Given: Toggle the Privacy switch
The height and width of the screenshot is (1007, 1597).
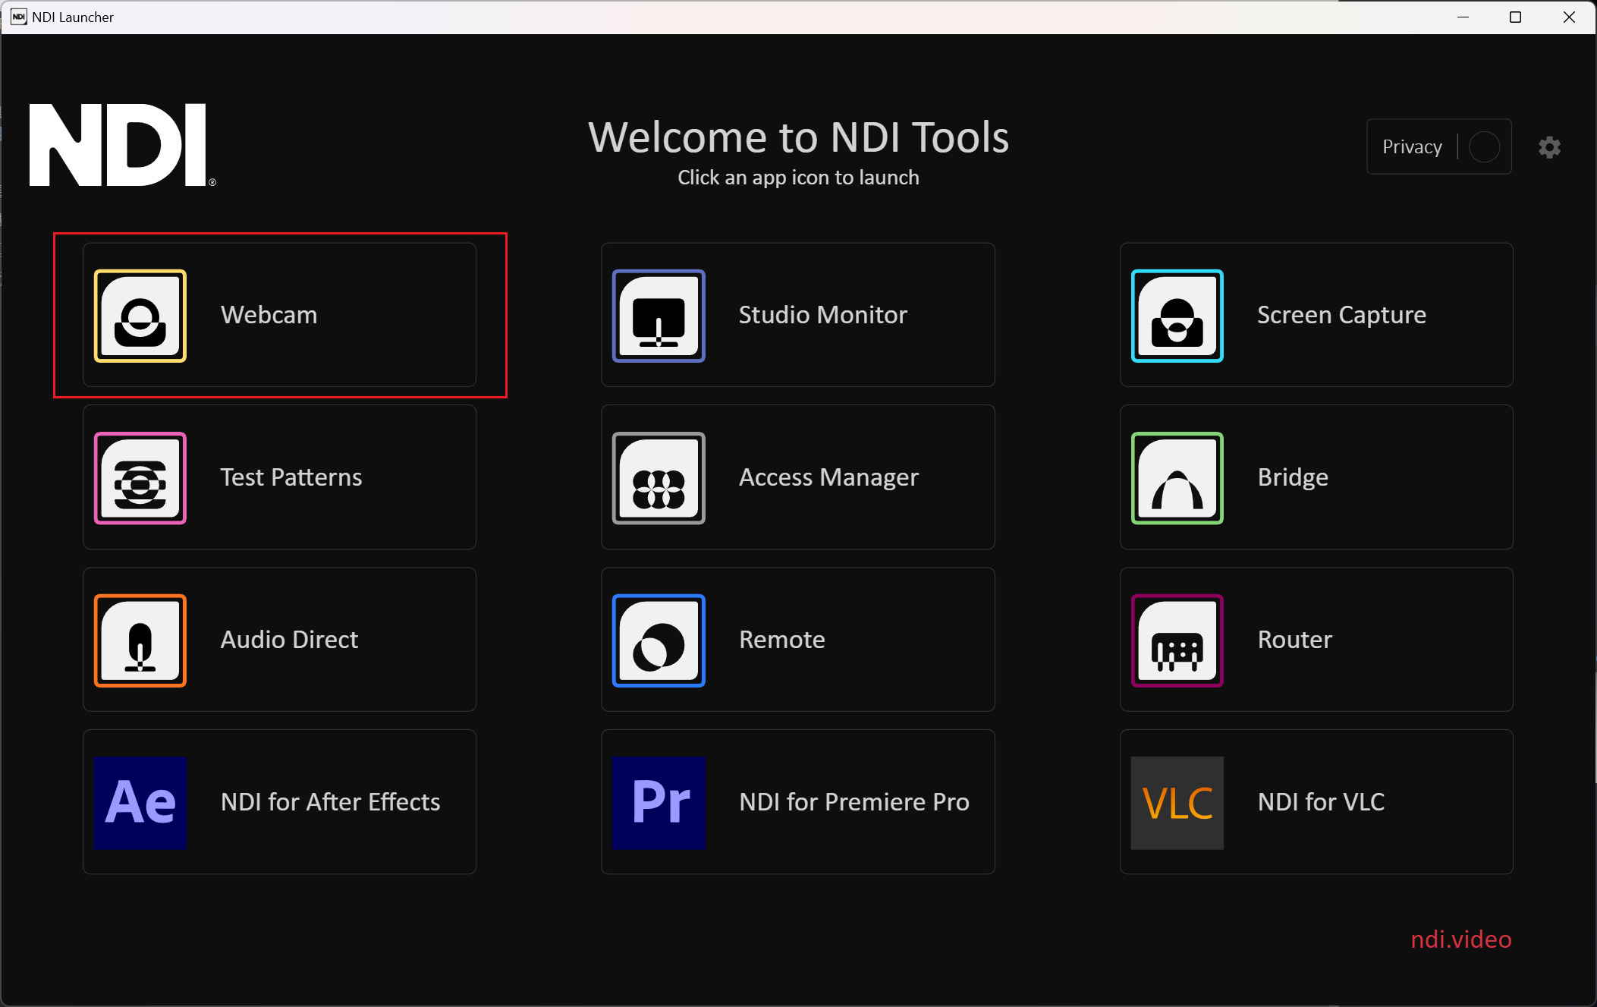Looking at the screenshot, I should pos(1484,146).
